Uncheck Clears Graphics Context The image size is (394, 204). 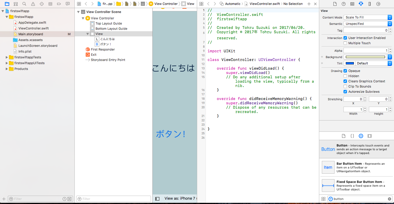coord(345,81)
